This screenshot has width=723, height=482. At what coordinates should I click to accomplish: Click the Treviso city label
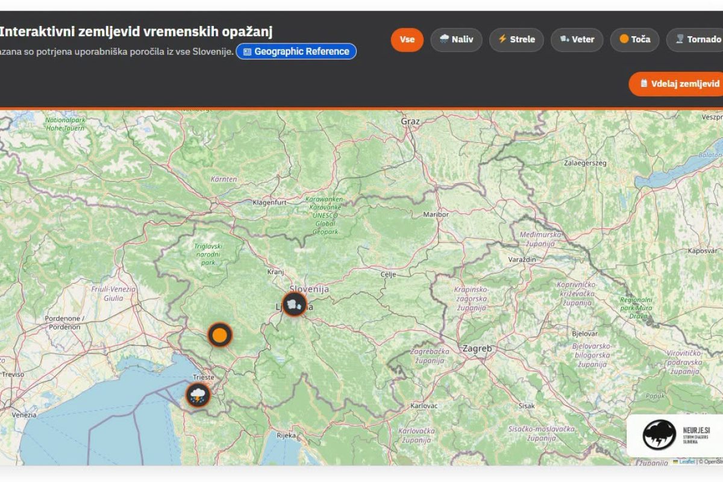[12, 374]
